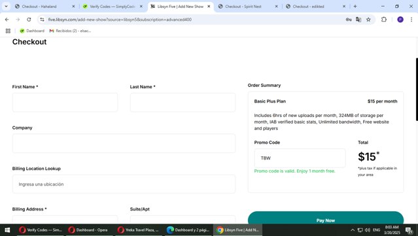
Task: Open the Chrome Libsyn Five taskbar button
Action: pos(238,230)
